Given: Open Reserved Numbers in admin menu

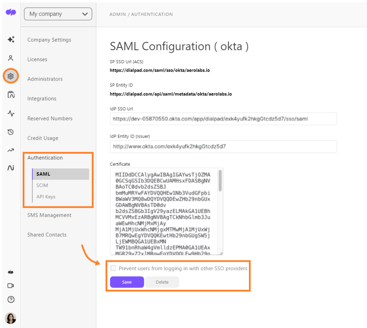Looking at the screenshot, I should 50,119.
